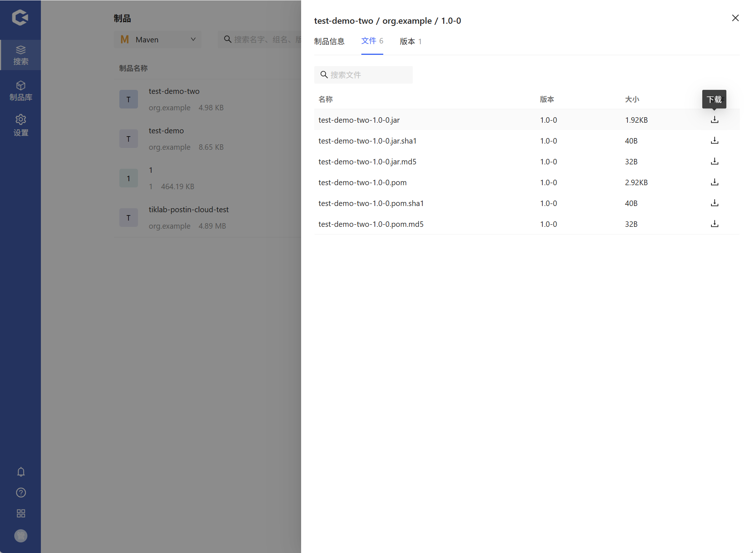Open the app grid icon
753x553 pixels.
(21, 514)
